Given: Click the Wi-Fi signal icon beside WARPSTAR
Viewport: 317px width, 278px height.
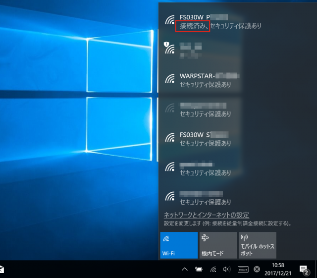Looking at the screenshot, I should [170, 80].
